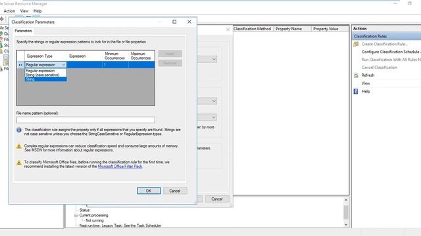
Task: Maximize the Classification Parameters dialog
Action: point(174,22)
